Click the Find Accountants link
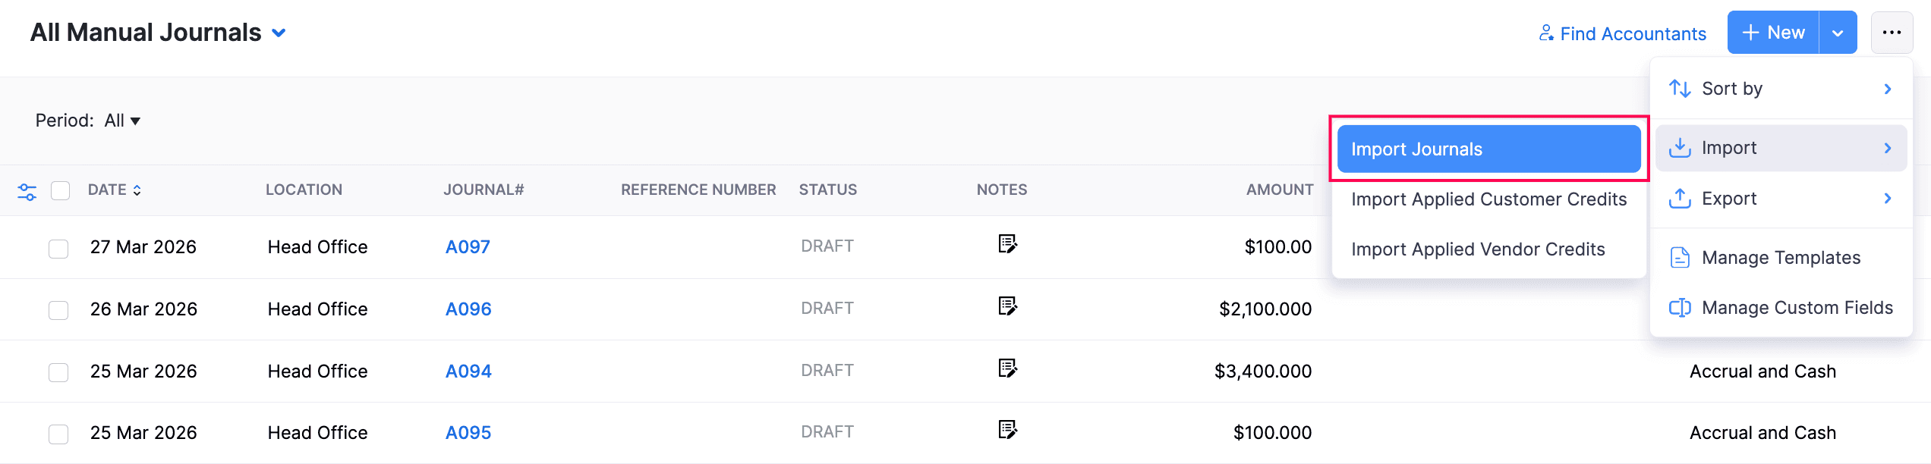This screenshot has width=1931, height=464. coord(1623,34)
